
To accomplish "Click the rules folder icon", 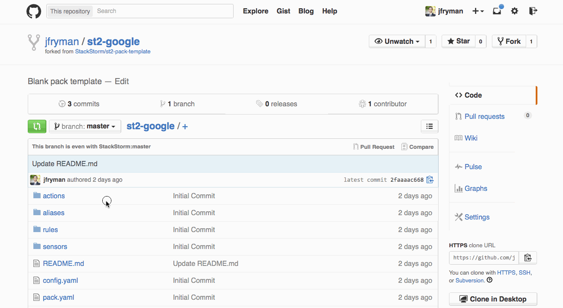I will (x=37, y=229).
